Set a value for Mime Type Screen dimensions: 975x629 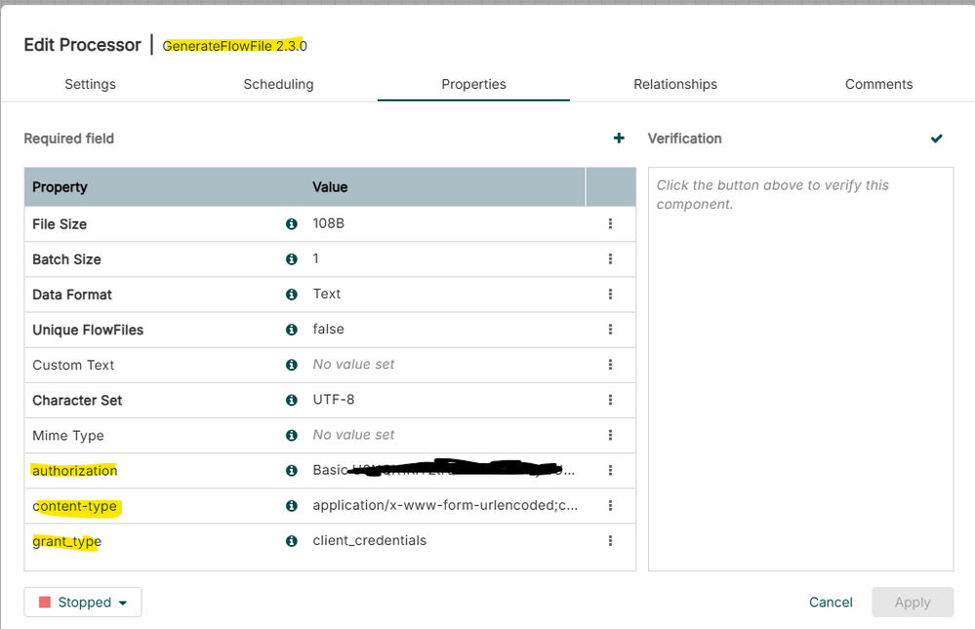[353, 435]
